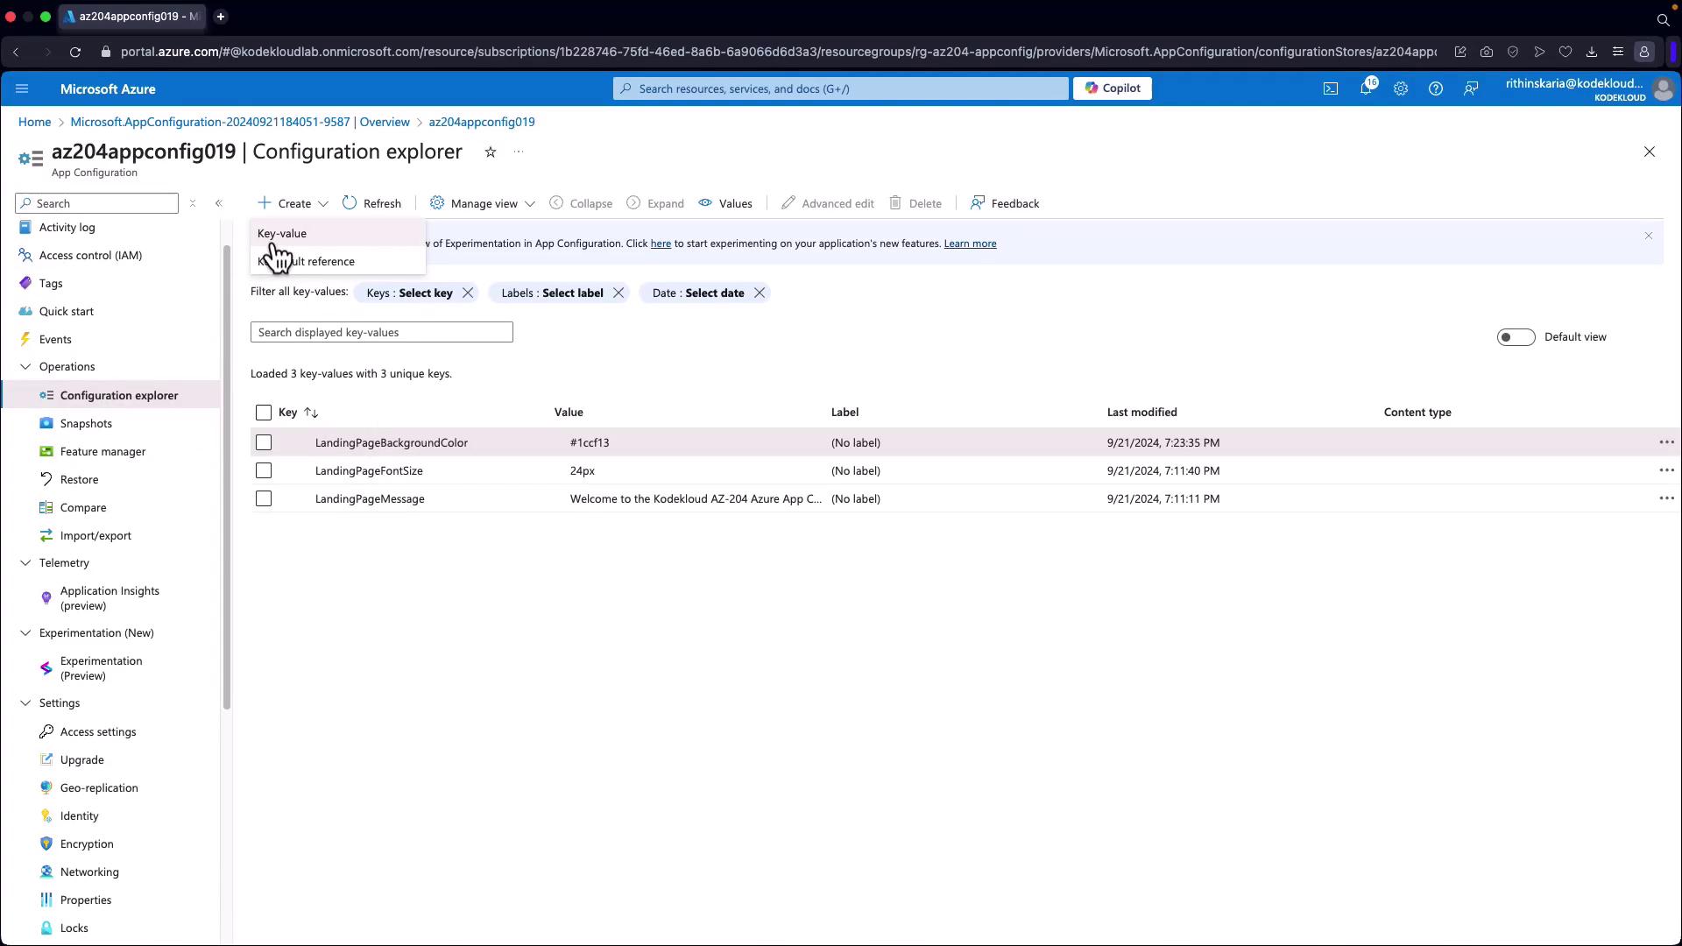
Task: Click the Copilot button
Action: 1112,88
